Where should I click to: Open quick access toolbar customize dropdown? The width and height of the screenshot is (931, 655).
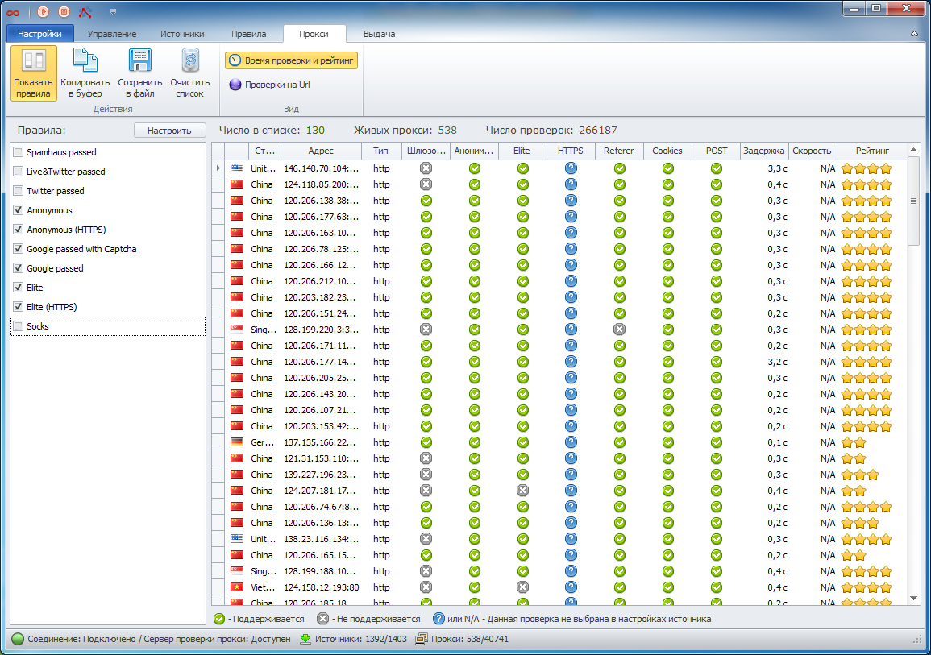(x=113, y=12)
